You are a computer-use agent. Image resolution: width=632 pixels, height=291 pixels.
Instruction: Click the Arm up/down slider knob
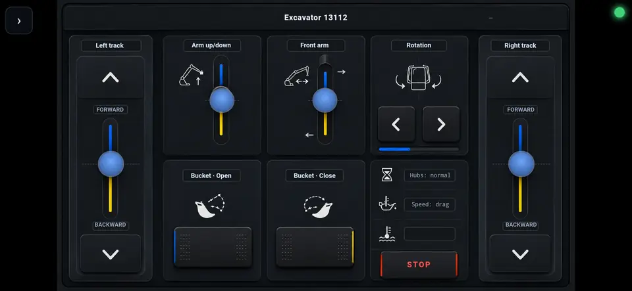click(x=222, y=100)
